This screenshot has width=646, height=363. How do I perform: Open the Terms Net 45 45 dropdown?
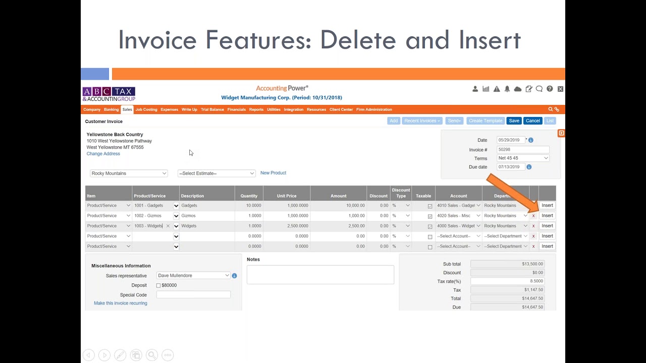click(x=523, y=158)
